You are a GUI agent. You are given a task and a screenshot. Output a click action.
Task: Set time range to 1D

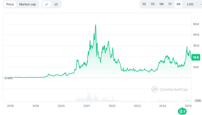click(x=144, y=4)
